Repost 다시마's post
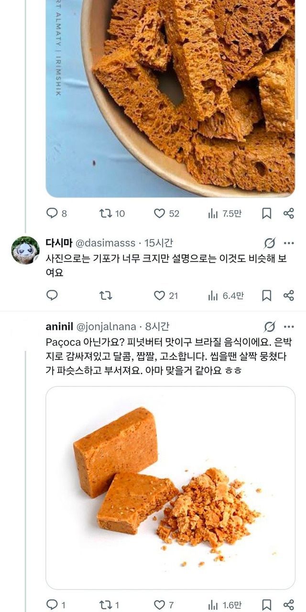The image size is (306, 612). click(106, 295)
